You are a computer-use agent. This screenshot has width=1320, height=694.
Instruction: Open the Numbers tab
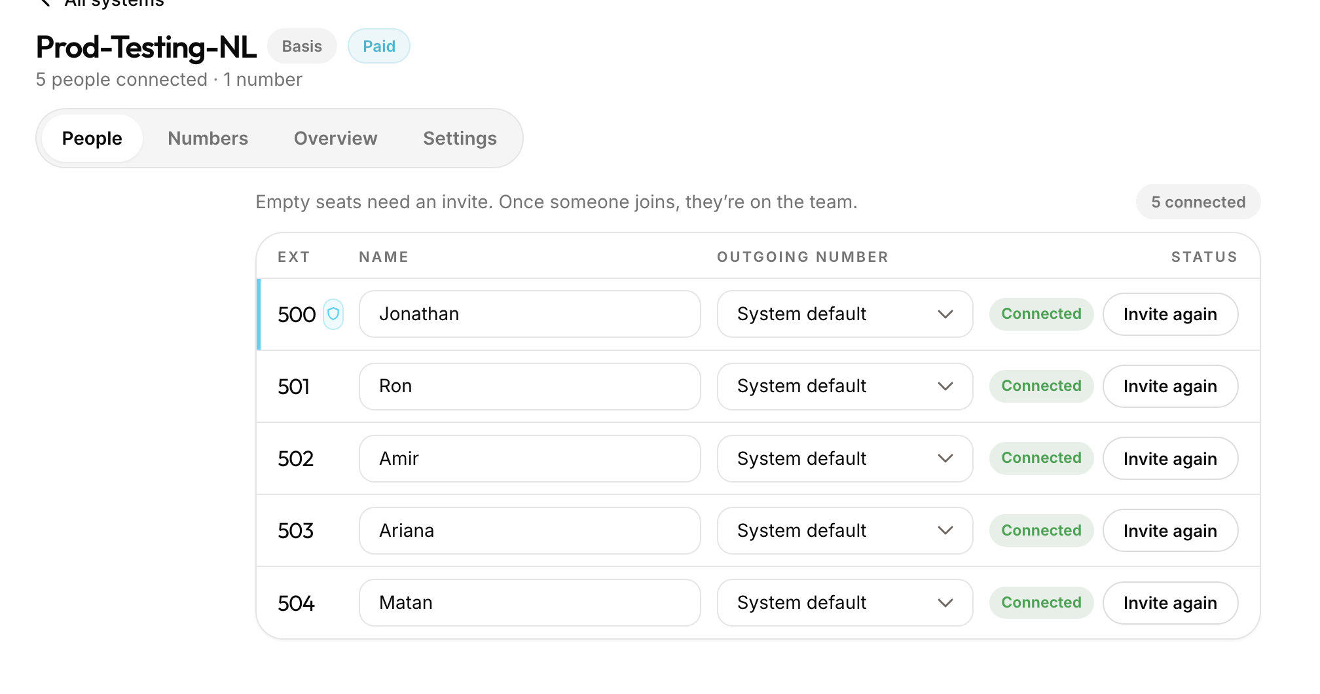coord(208,138)
